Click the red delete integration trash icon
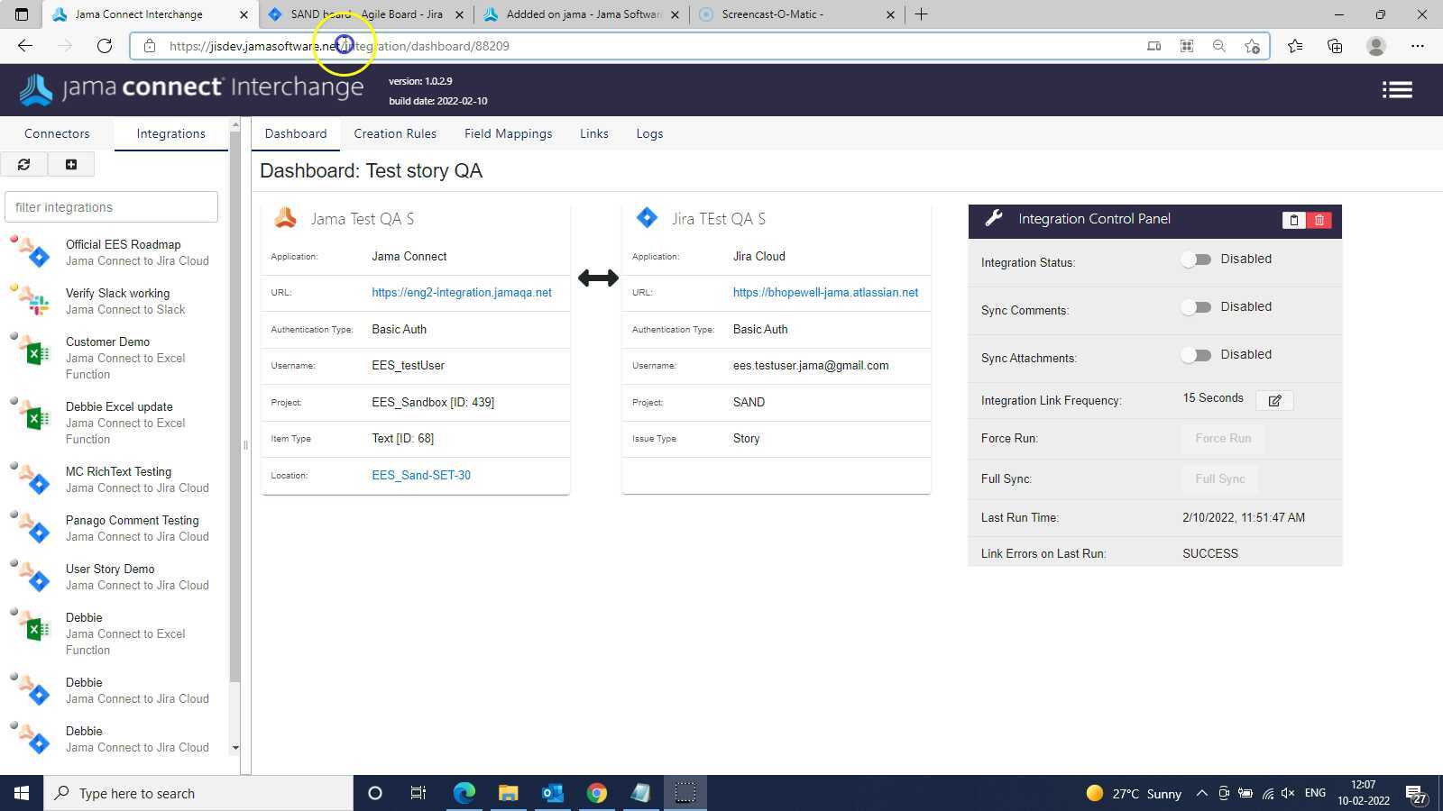 click(x=1319, y=220)
